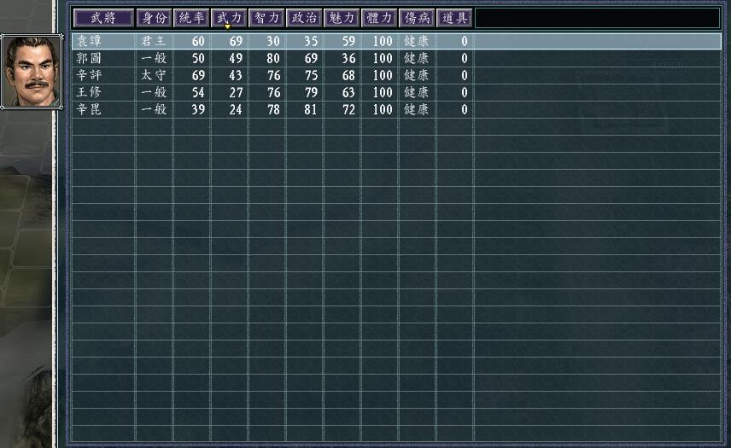Click 一般 status in 郭圖 row

pyautogui.click(x=154, y=58)
